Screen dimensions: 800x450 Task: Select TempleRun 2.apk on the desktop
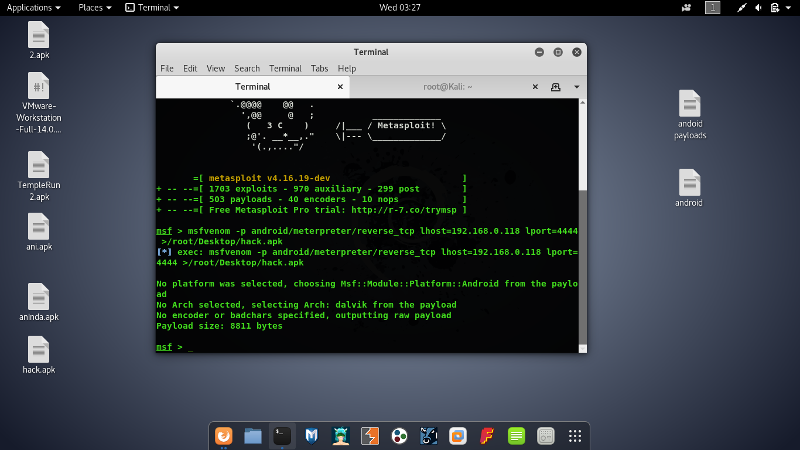pos(39,176)
